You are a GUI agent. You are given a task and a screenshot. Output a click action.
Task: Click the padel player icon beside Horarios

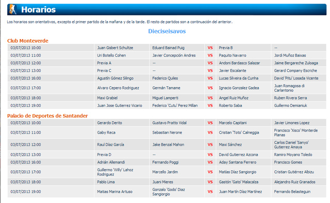(x=12, y=9)
